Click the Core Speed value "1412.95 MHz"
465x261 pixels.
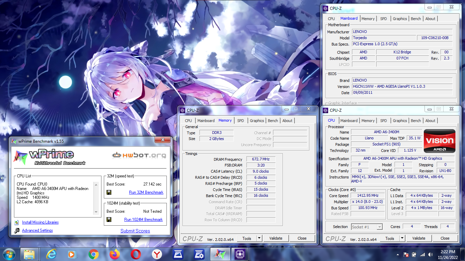(368, 195)
